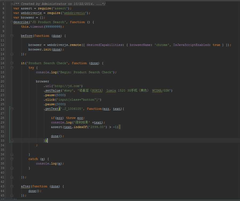Collapse the try block fold marker on line 17
The width and height of the screenshot is (240, 201).
(x=12, y=68)
